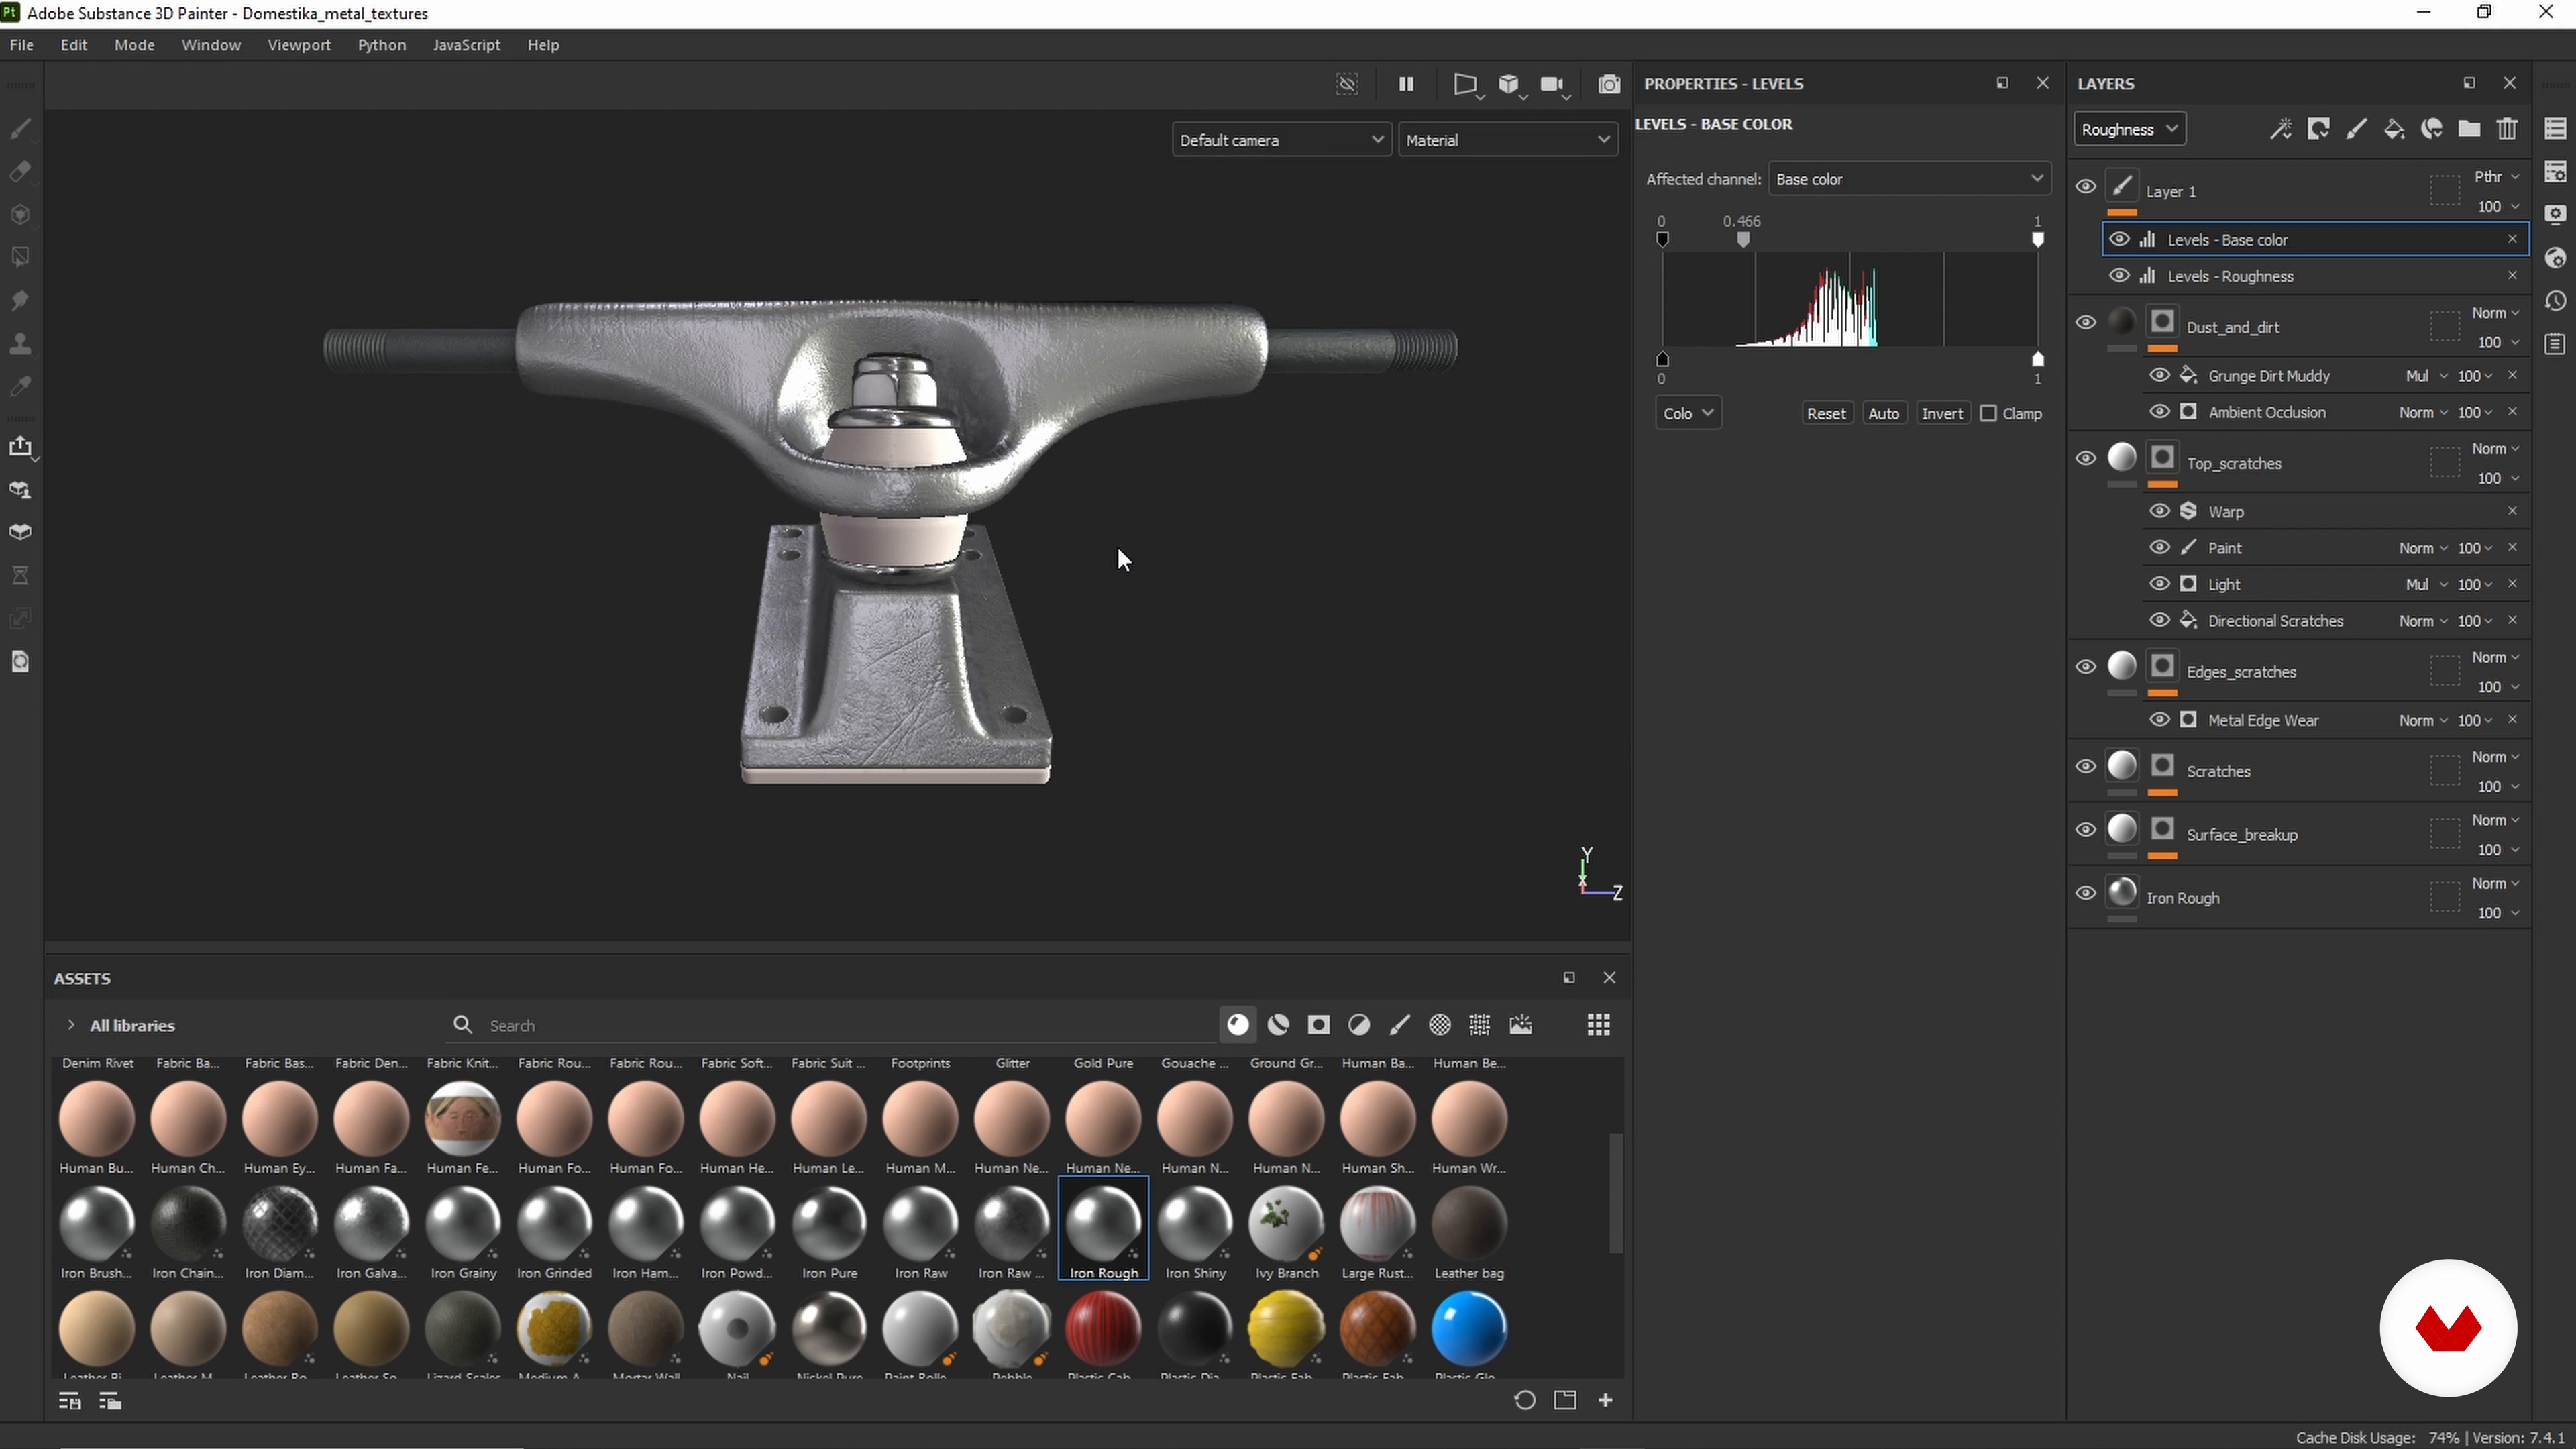The height and width of the screenshot is (1449, 2576).
Task: Open the Mode menu
Action: 134,45
